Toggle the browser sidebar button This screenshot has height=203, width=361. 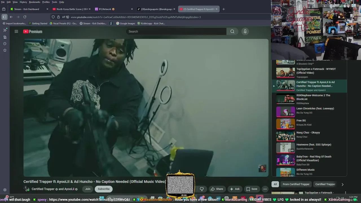coord(4,17)
